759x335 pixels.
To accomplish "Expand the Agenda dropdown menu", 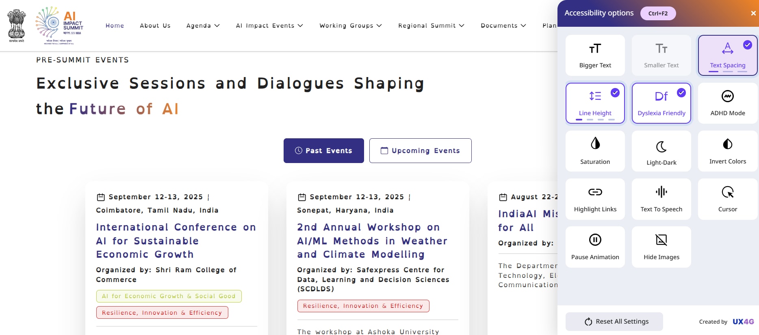I will click(x=203, y=26).
